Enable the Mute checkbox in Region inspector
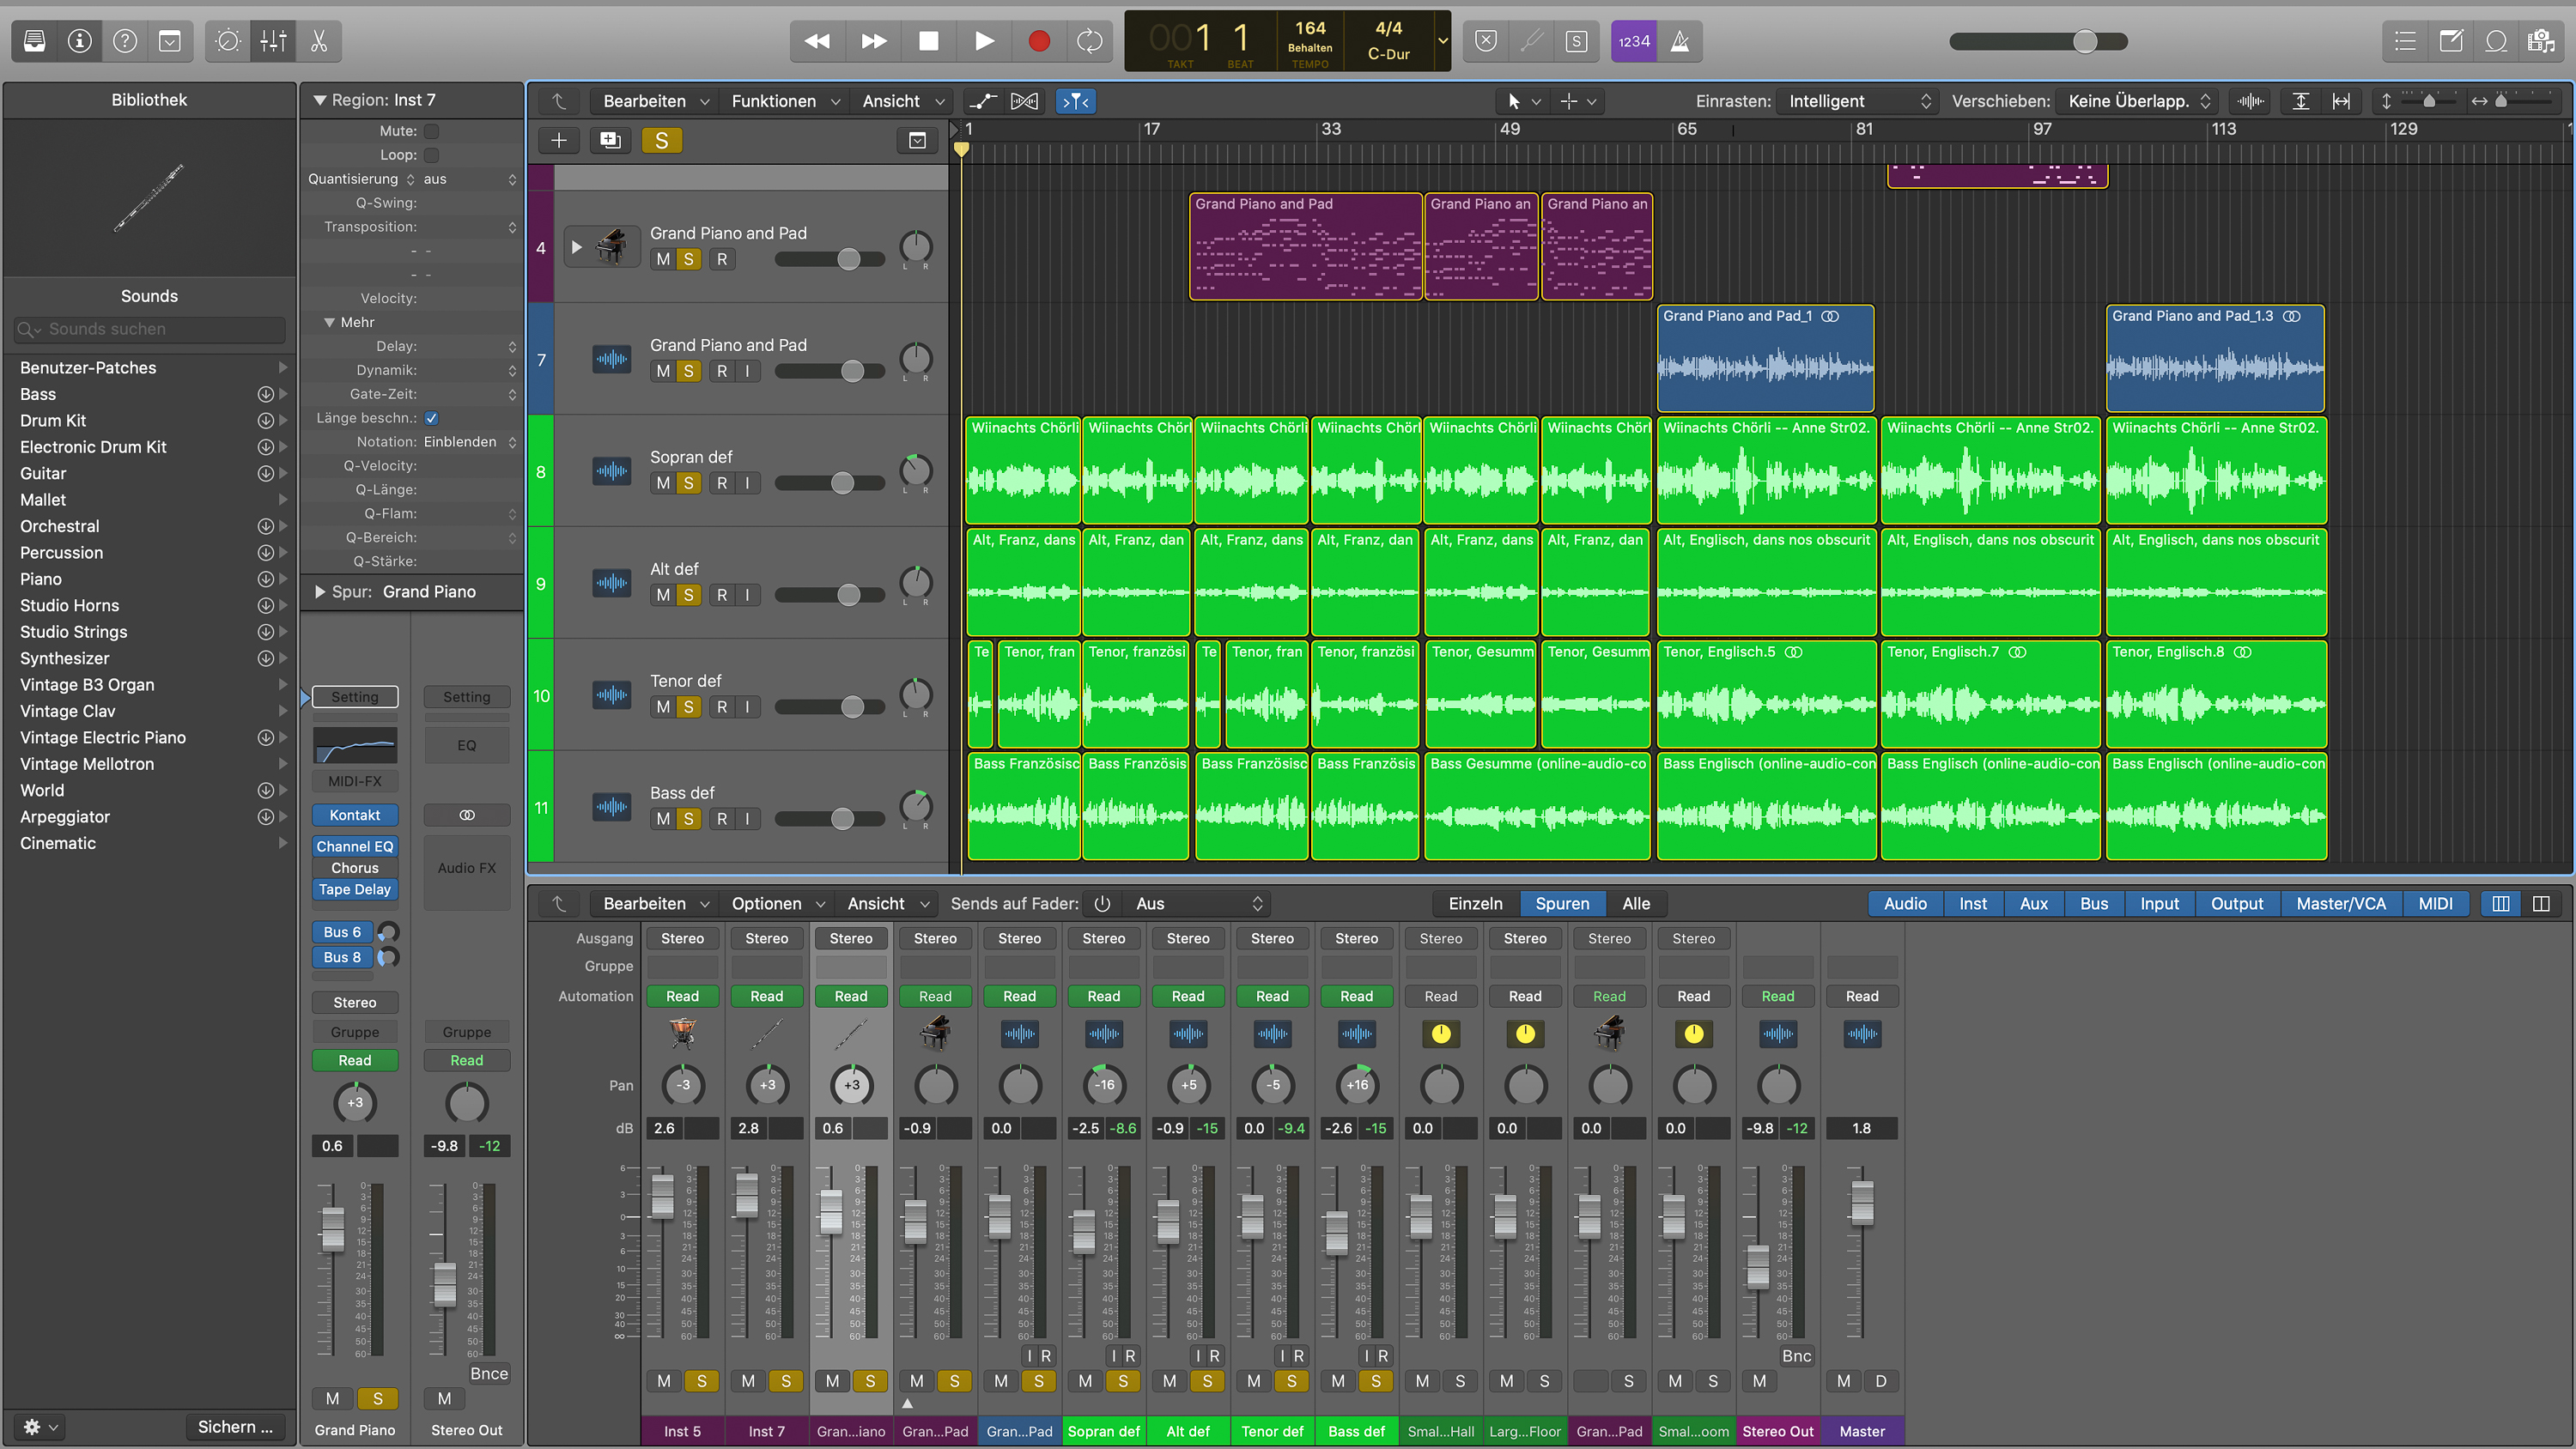2576x1449 pixels. [x=432, y=131]
